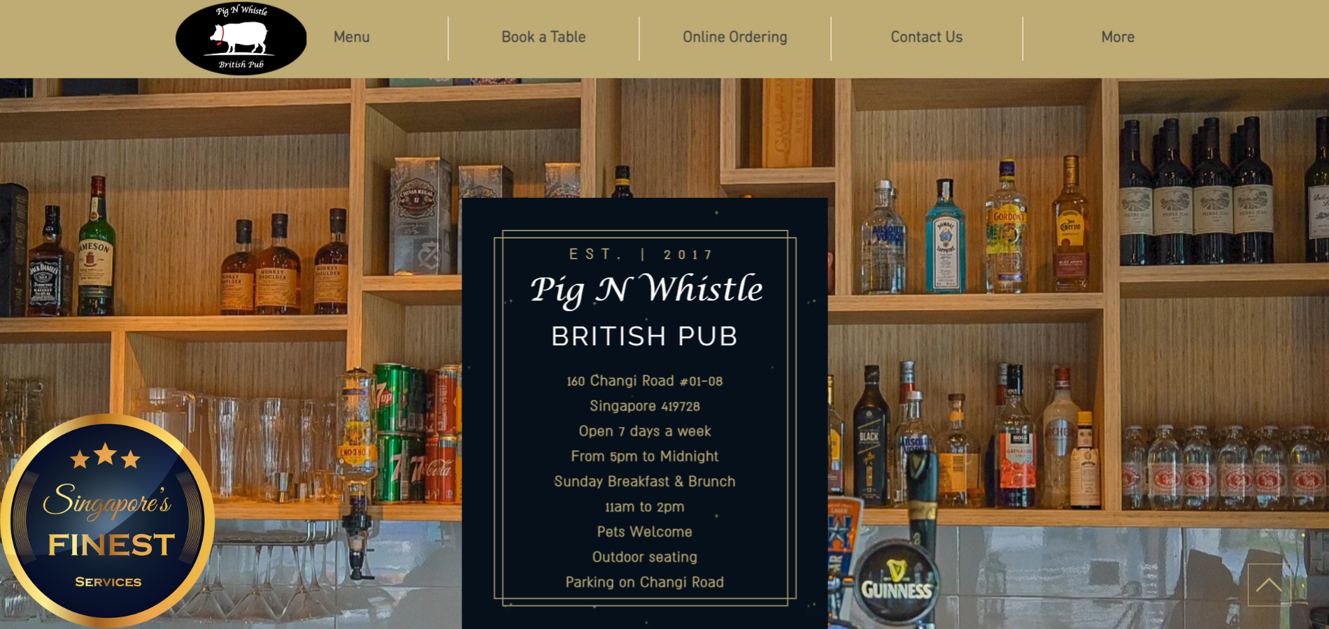The image size is (1329, 629).
Task: Open the Menu navigation item
Action: pos(351,37)
